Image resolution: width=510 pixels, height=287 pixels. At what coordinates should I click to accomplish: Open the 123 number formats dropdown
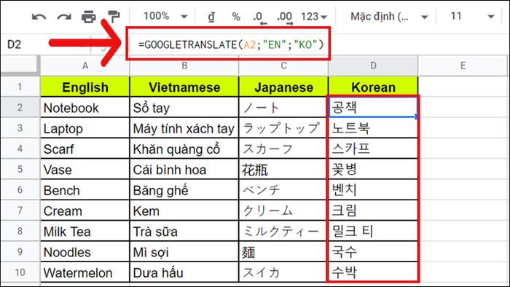(x=314, y=16)
